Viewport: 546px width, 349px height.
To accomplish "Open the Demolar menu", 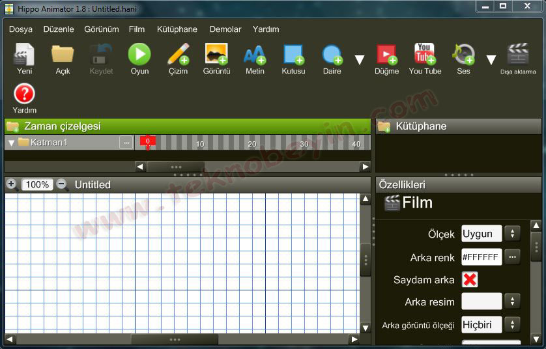I will click(x=225, y=29).
